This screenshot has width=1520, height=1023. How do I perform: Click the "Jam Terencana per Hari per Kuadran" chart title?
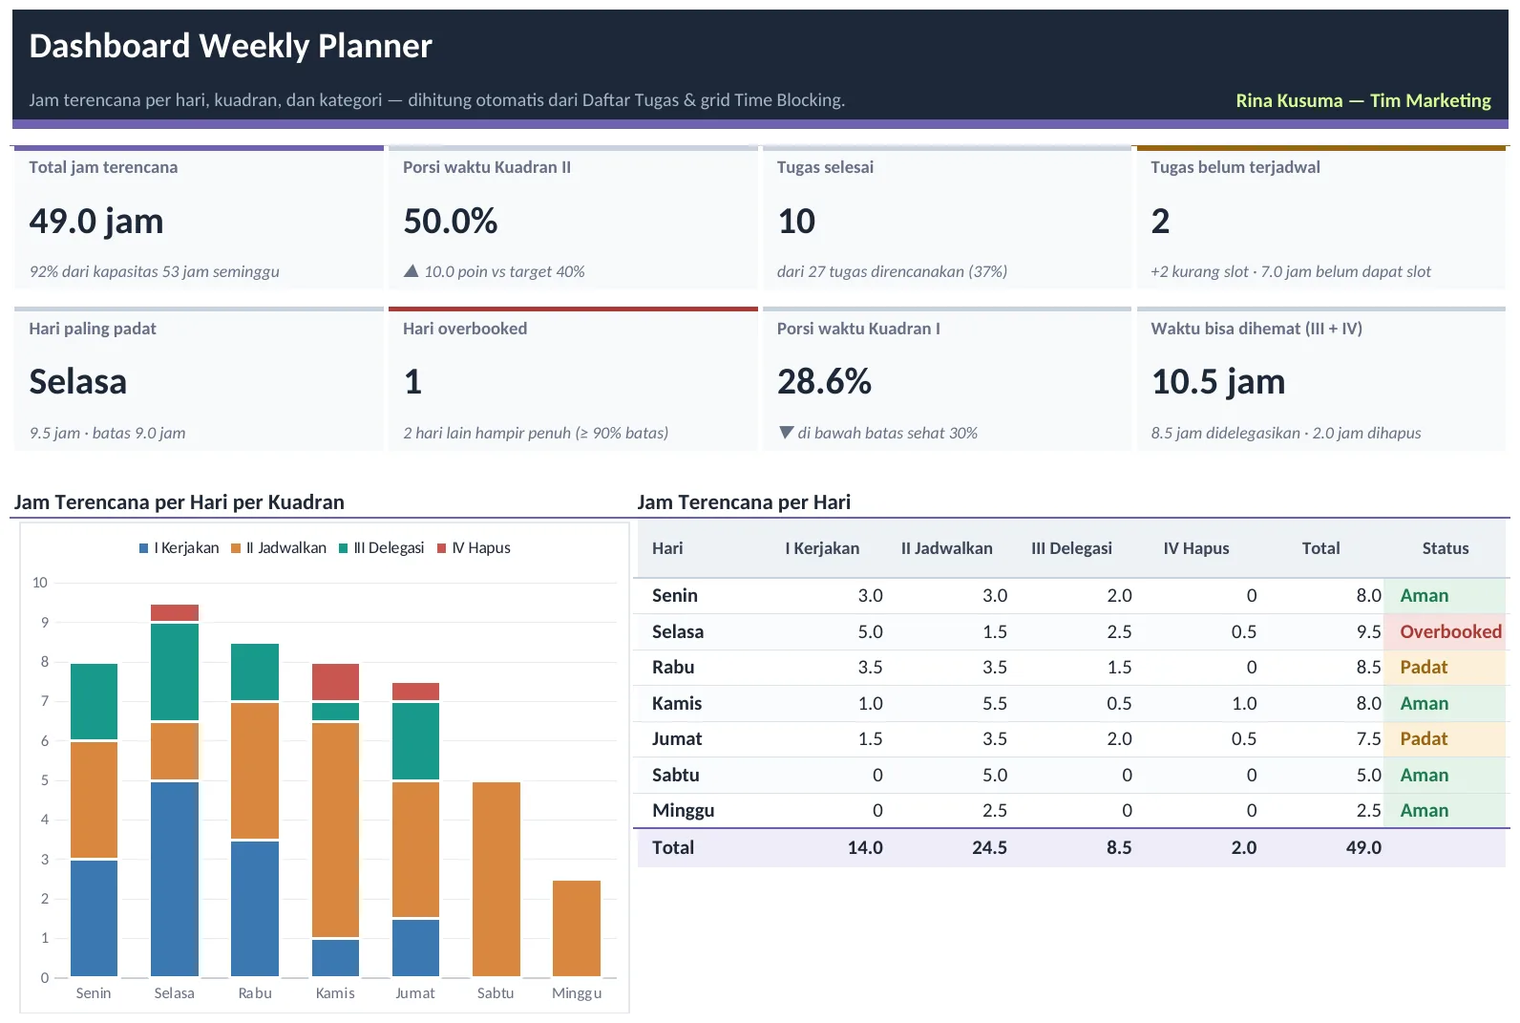click(179, 502)
